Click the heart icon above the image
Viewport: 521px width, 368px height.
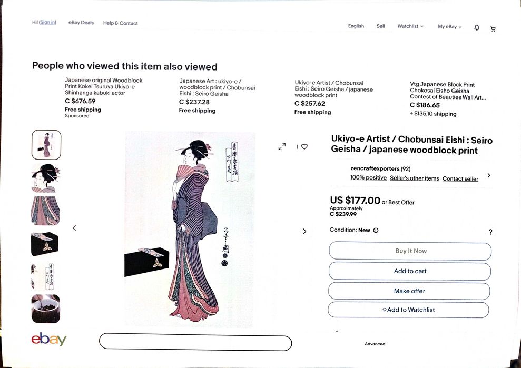click(x=304, y=146)
